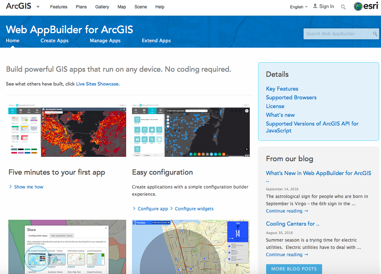This screenshot has width=381, height=274.
Task: Click the September 14, 2016 date text
Action: click(x=282, y=189)
